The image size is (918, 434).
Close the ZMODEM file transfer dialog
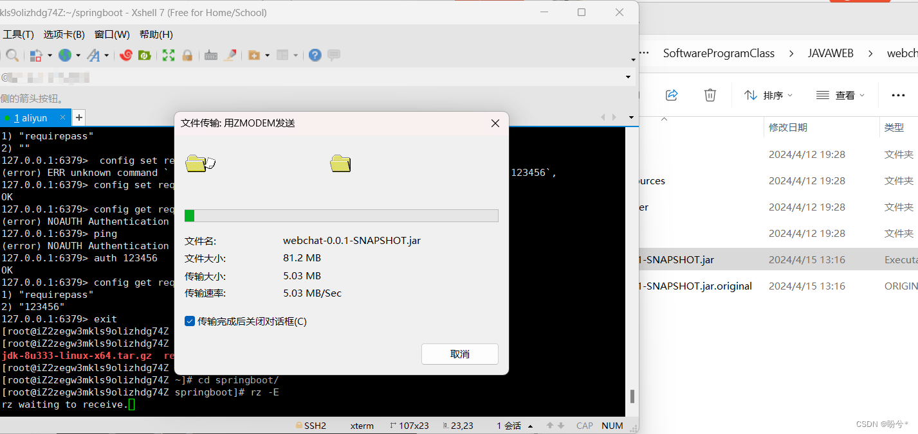tap(495, 123)
